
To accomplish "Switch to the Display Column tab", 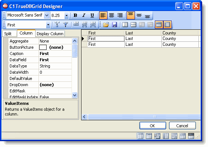I will click(x=50, y=34).
